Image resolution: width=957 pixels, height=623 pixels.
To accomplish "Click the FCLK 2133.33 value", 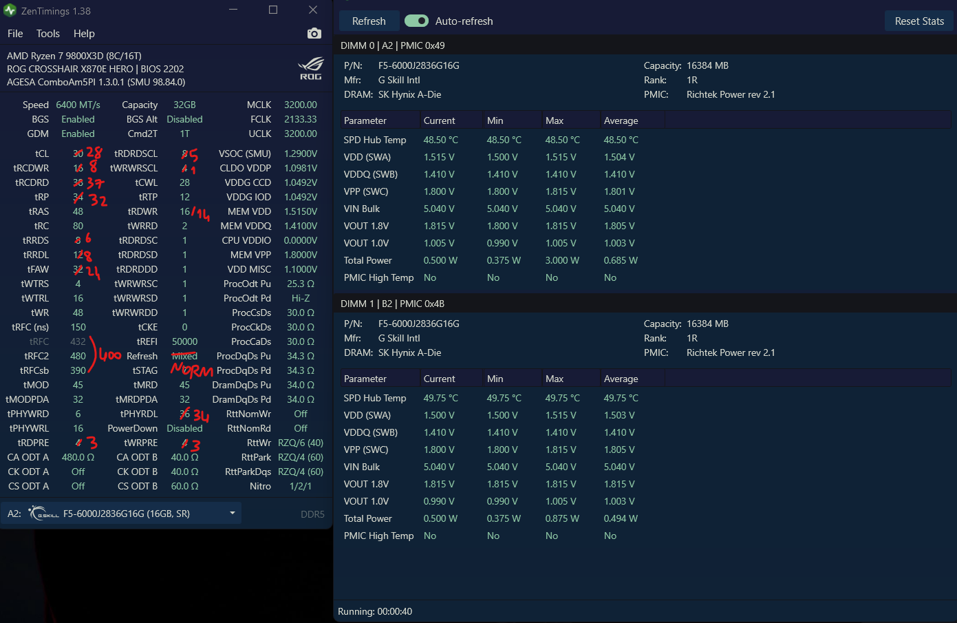I will coord(301,119).
